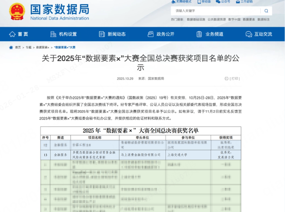Select 政务公开 in the navigation bar

(x=161, y=34)
